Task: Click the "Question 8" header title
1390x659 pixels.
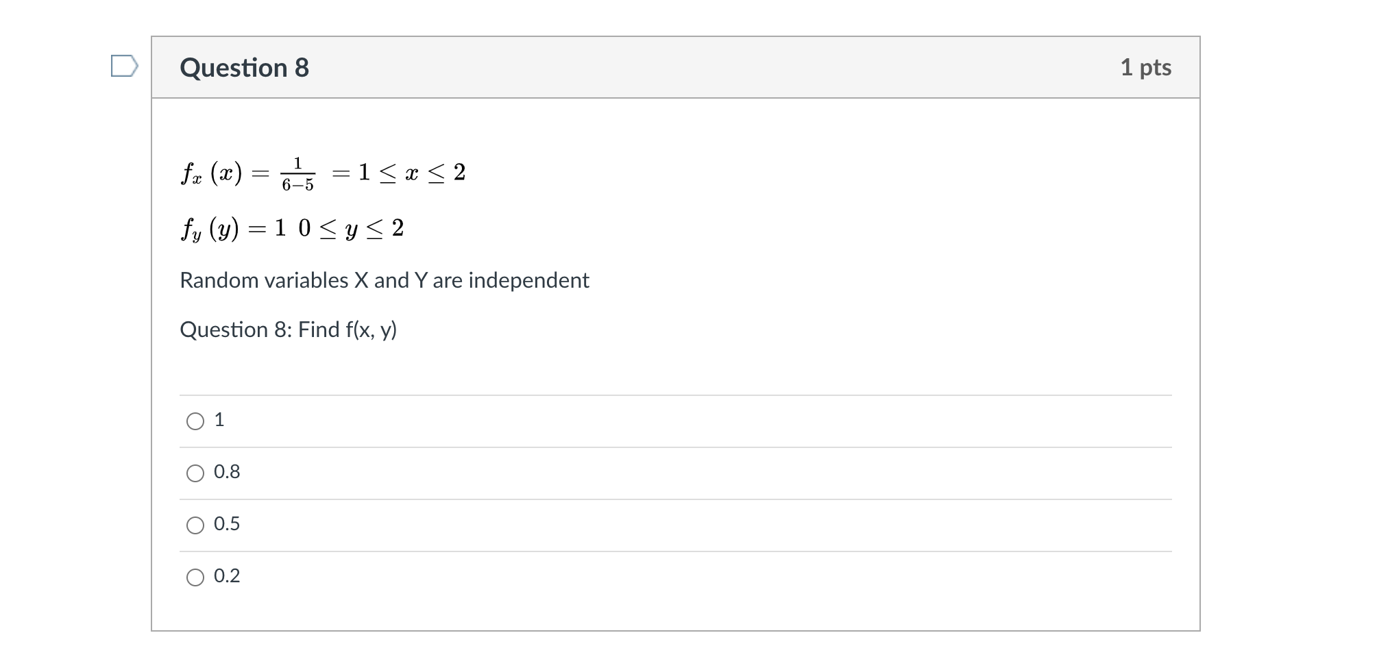Action: 245,68
